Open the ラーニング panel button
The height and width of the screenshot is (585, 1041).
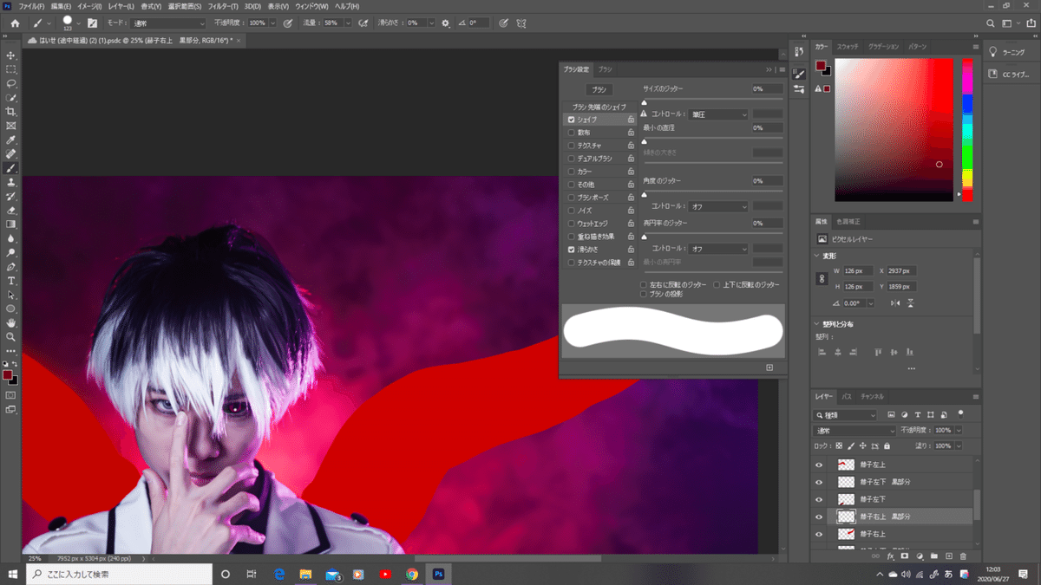tap(1013, 52)
